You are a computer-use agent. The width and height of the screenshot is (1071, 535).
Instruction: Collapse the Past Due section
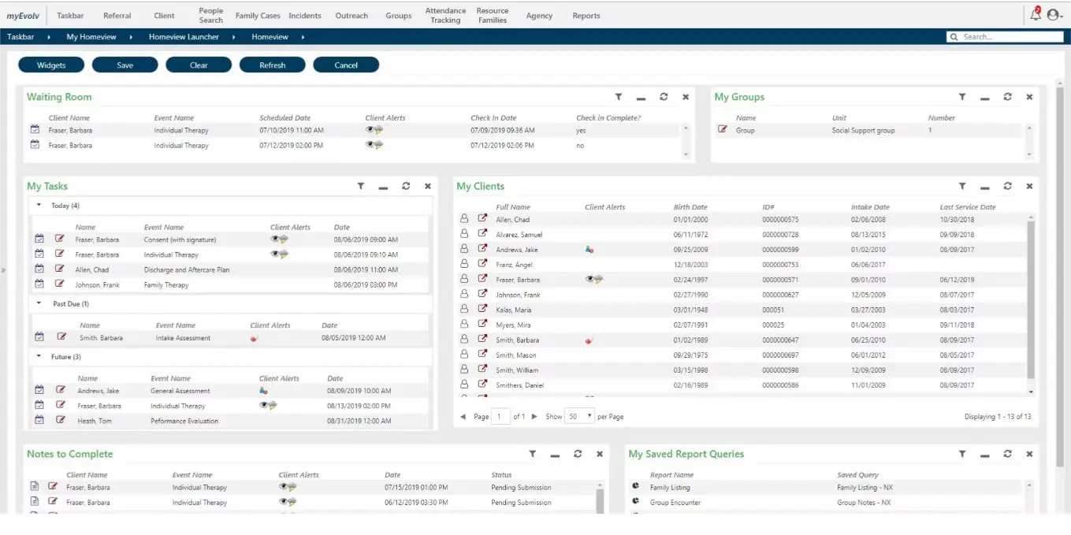(x=39, y=303)
